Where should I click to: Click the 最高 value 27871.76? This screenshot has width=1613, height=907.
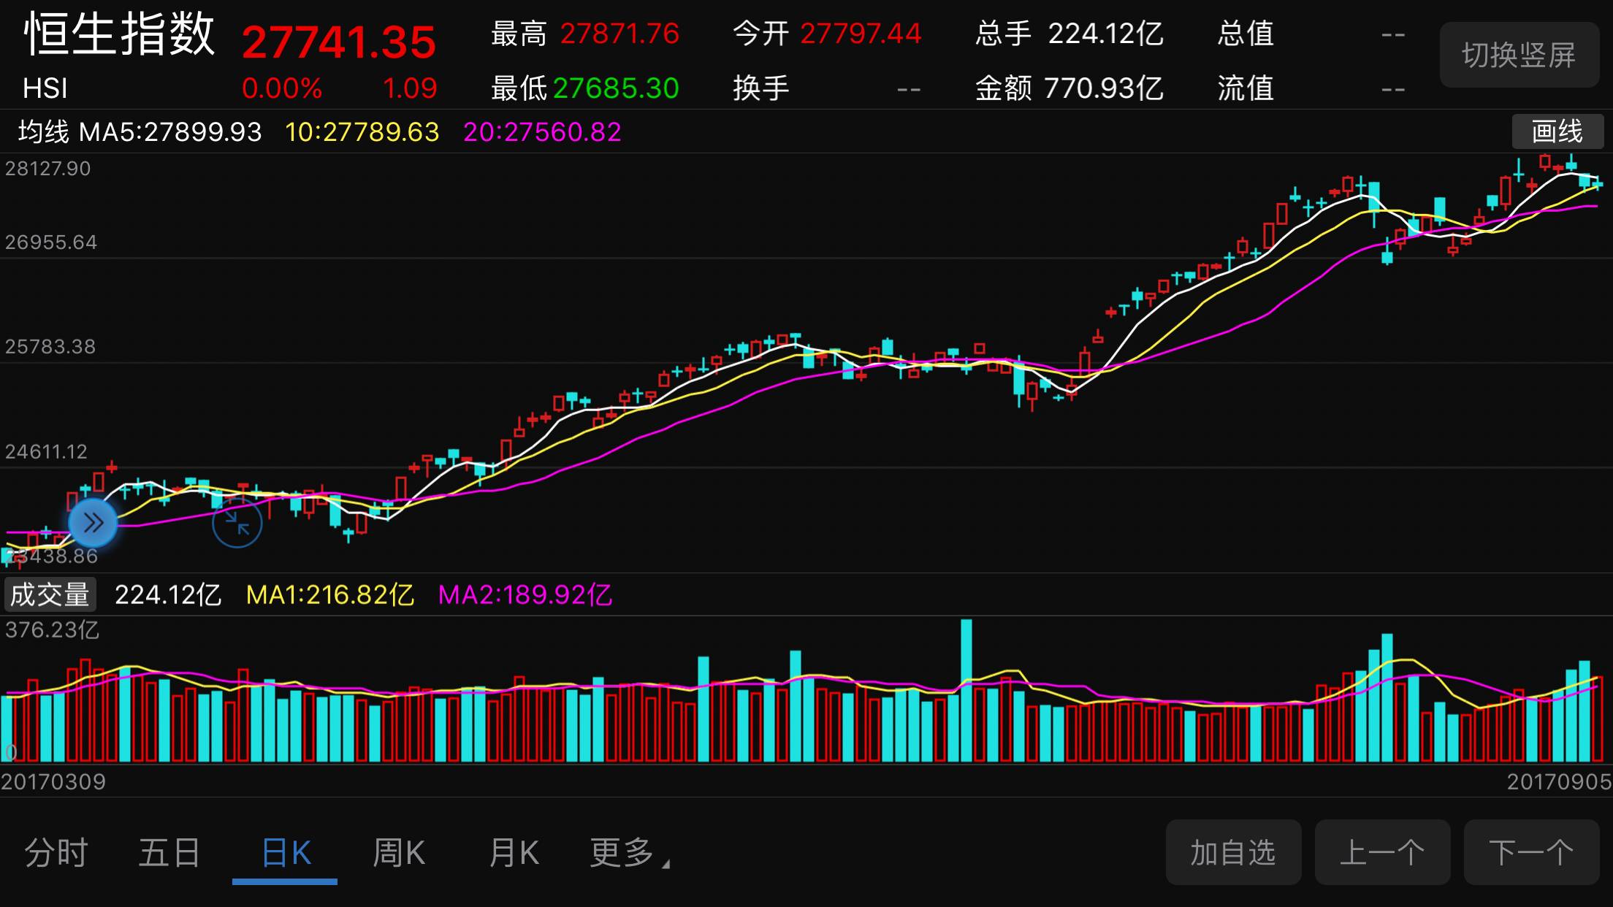(619, 34)
